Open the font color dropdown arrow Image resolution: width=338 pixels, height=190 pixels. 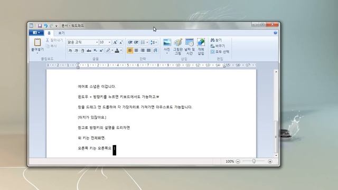[121, 51]
